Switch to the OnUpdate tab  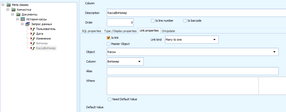click(x=168, y=31)
